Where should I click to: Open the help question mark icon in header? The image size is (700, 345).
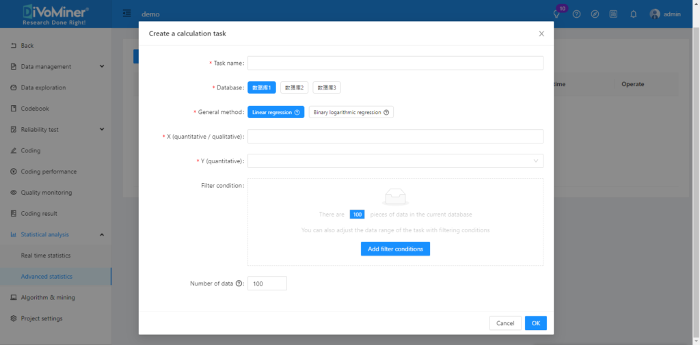click(x=576, y=14)
